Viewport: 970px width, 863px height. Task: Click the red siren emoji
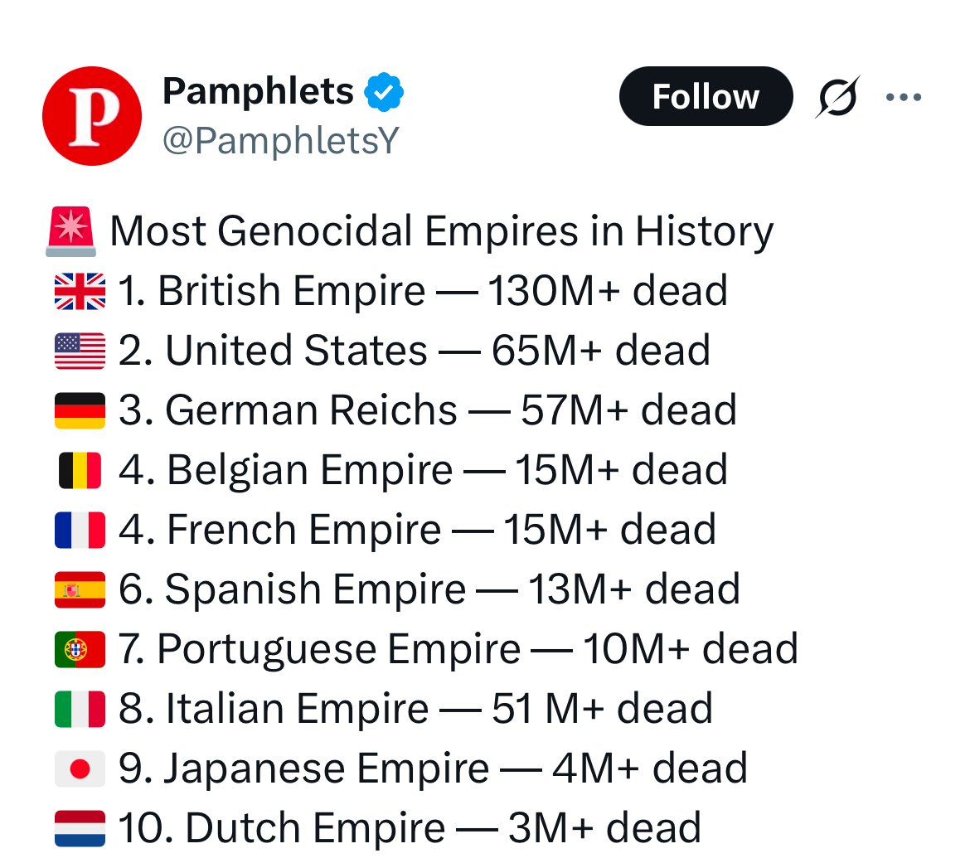[71, 231]
